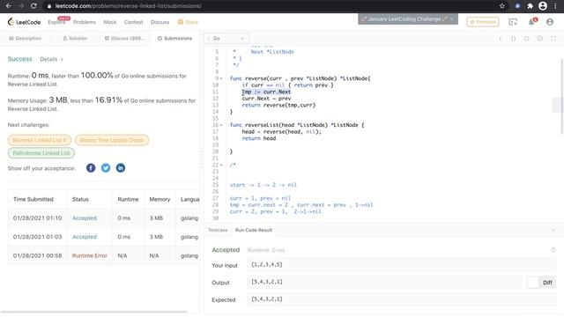564x317 pixels.
Task: Reset code to default with the revert icon
Action: click(x=527, y=39)
